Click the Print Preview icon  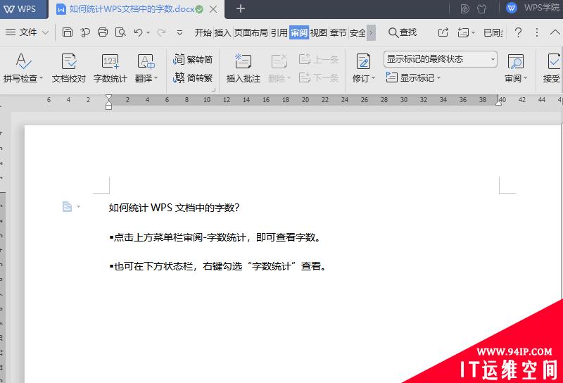(x=120, y=32)
